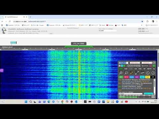
Task: Switch to the Audio tab
Action: coord(132,77)
